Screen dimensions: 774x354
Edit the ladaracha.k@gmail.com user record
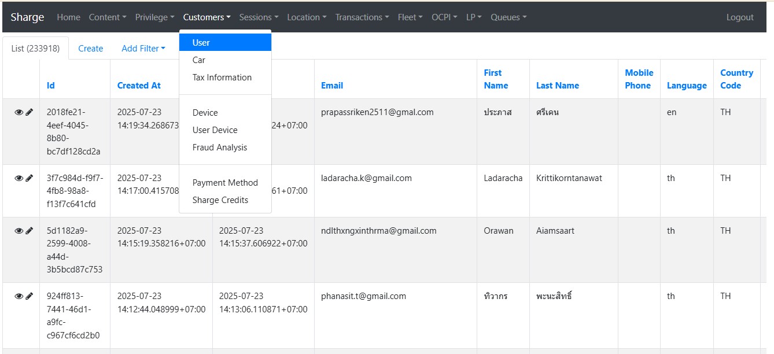tap(30, 179)
